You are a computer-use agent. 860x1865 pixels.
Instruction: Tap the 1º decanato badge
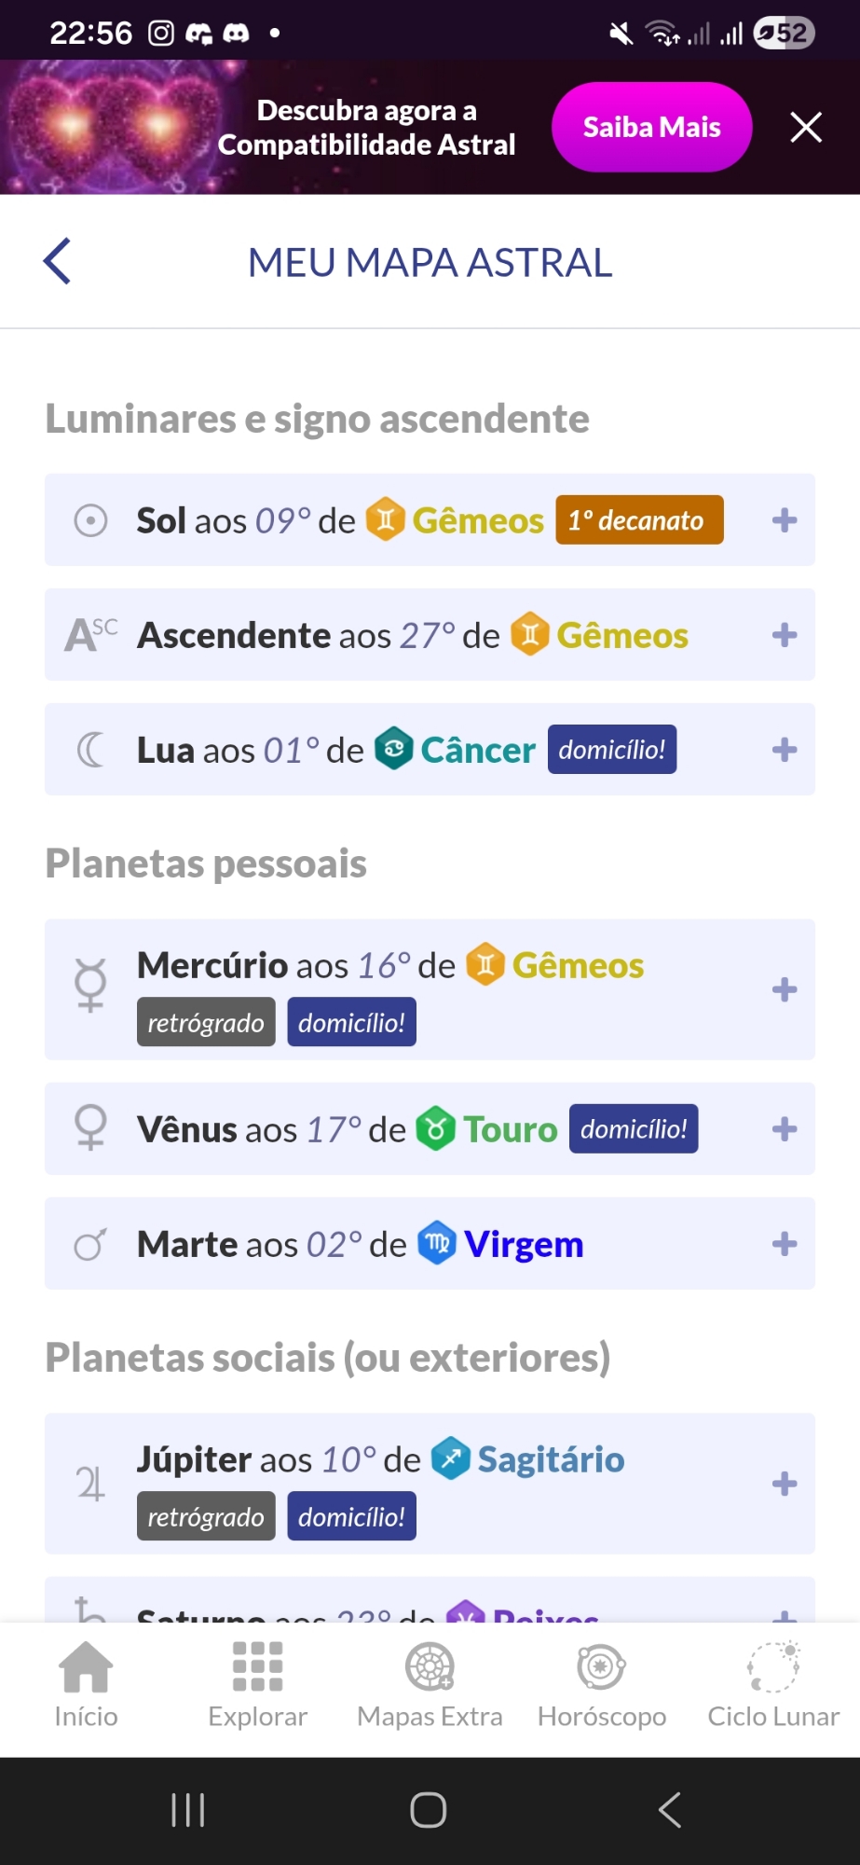click(x=639, y=520)
